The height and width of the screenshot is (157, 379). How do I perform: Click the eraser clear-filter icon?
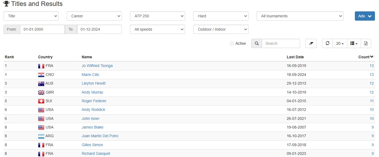311,43
